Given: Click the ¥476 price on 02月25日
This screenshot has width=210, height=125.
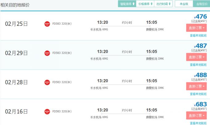Looking at the screenshot, I should tap(201, 17).
